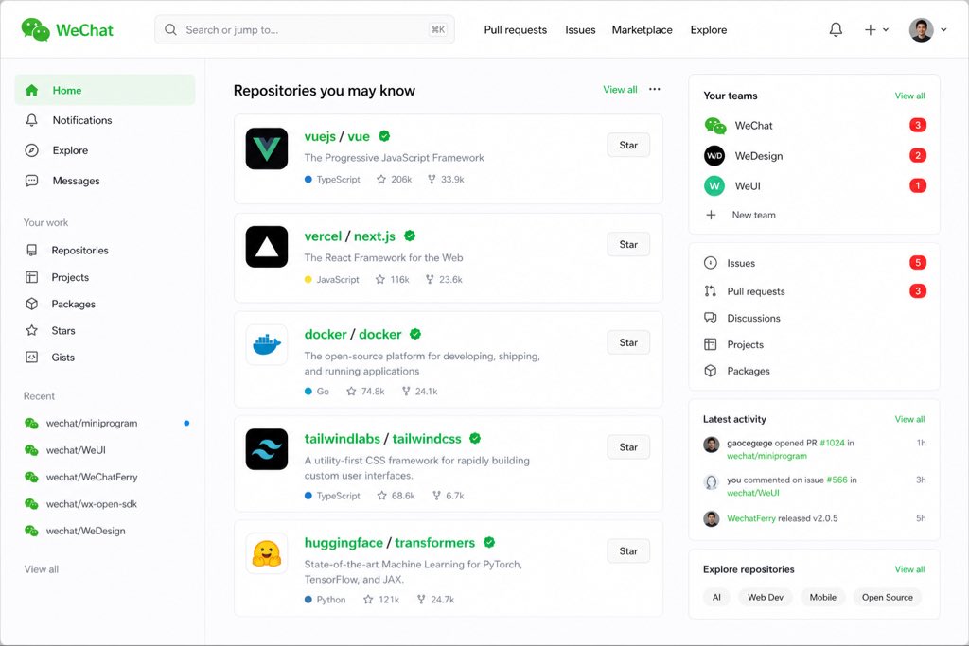Click the docker whale logo
The width and height of the screenshot is (969, 646).
(266, 344)
